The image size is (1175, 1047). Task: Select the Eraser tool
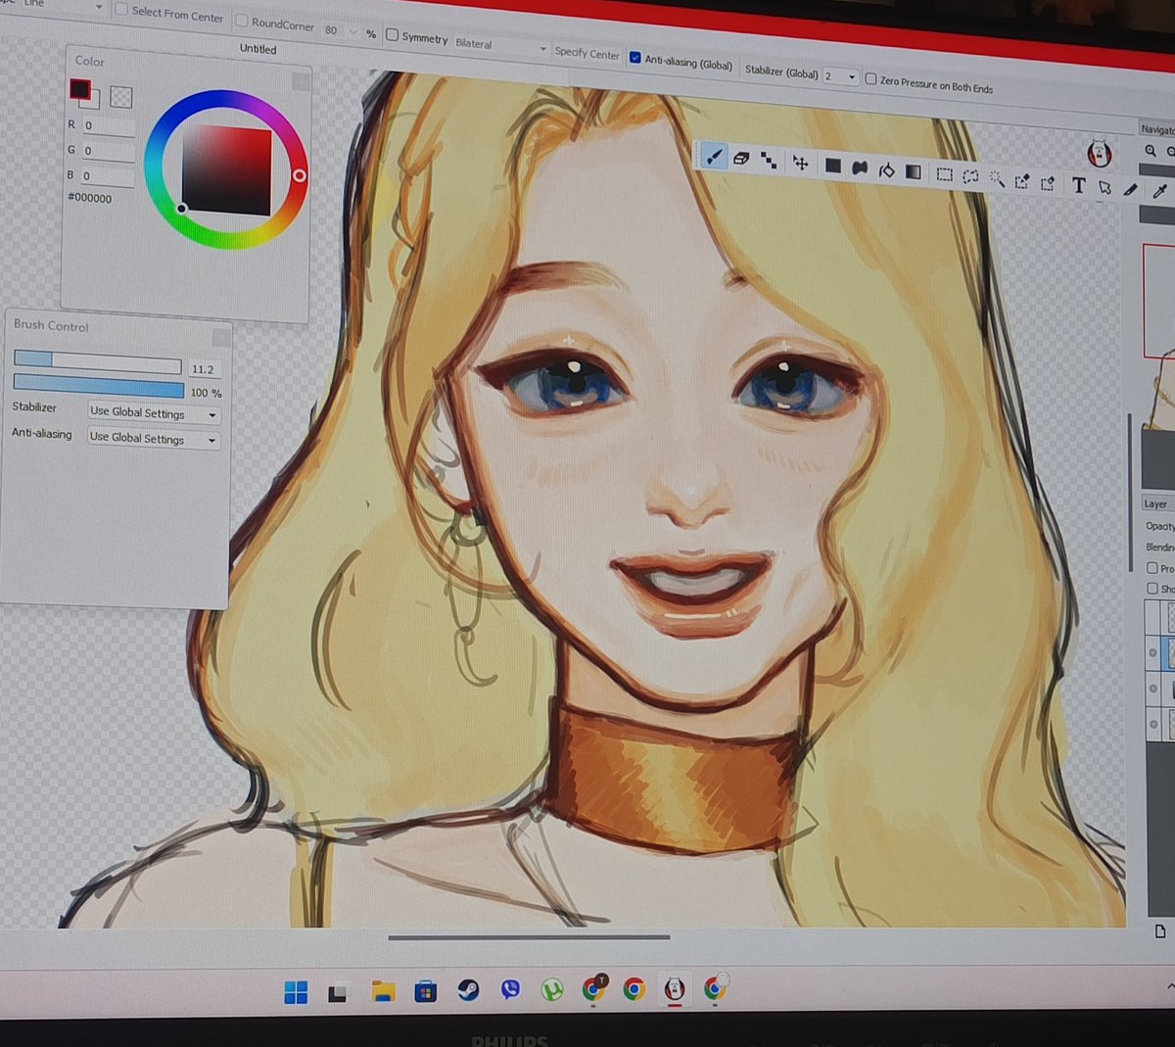[x=740, y=159]
